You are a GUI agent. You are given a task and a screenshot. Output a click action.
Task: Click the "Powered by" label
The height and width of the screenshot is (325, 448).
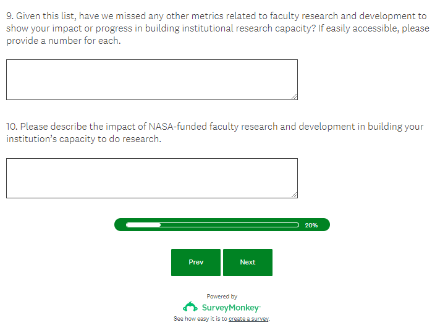click(222, 297)
